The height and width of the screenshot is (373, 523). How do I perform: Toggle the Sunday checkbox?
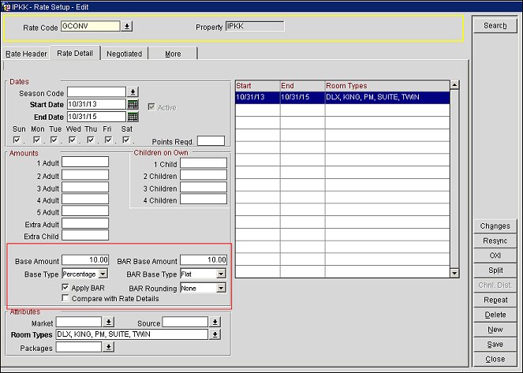[x=17, y=140]
